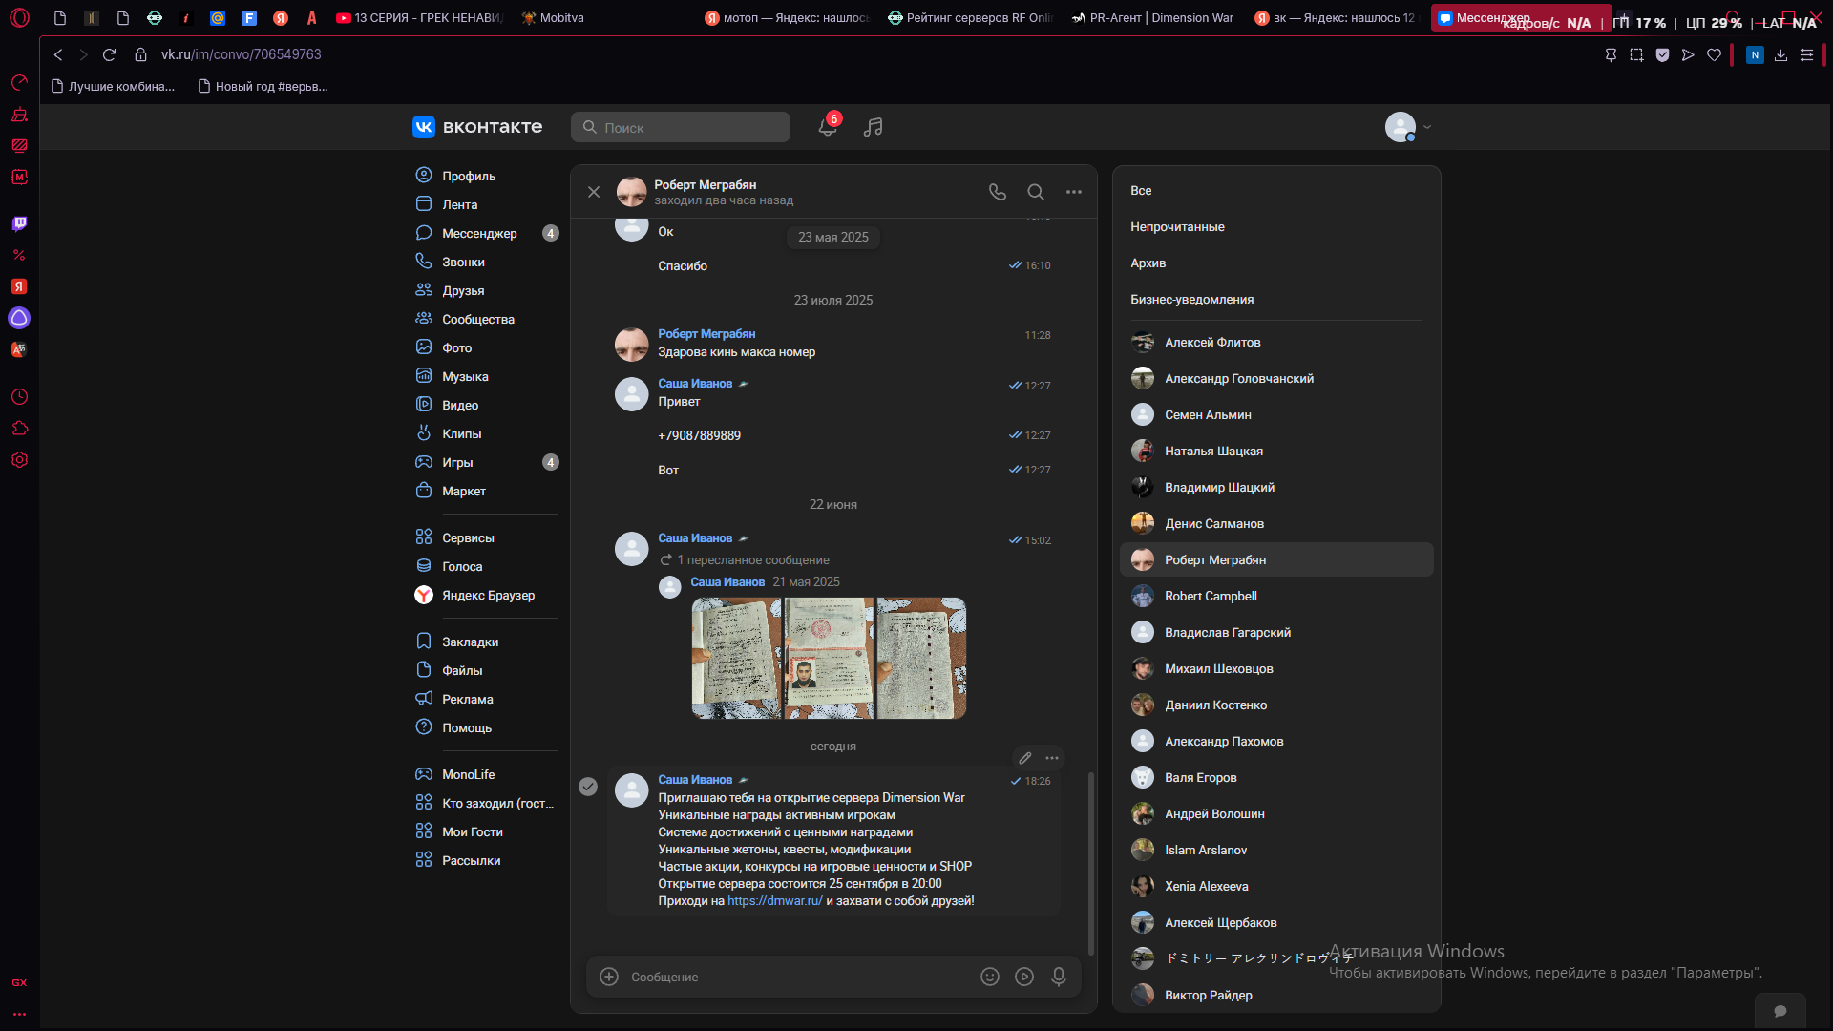Open Бизнес-уведомления filter
The image size is (1833, 1031).
[1191, 300]
